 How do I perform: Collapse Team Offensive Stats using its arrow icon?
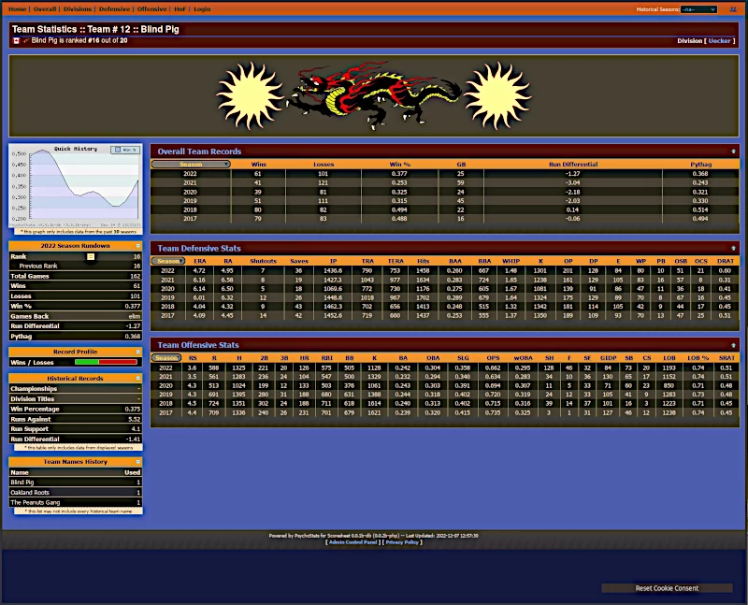pos(733,345)
